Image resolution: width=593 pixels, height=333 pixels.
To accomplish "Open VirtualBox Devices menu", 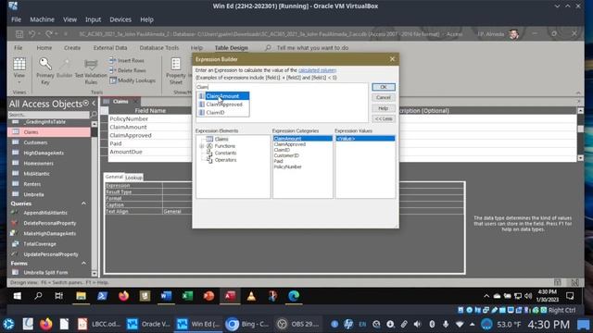I will pyautogui.click(x=120, y=19).
